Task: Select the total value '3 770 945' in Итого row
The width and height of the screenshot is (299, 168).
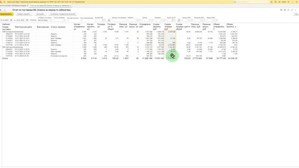Action: 197,58
